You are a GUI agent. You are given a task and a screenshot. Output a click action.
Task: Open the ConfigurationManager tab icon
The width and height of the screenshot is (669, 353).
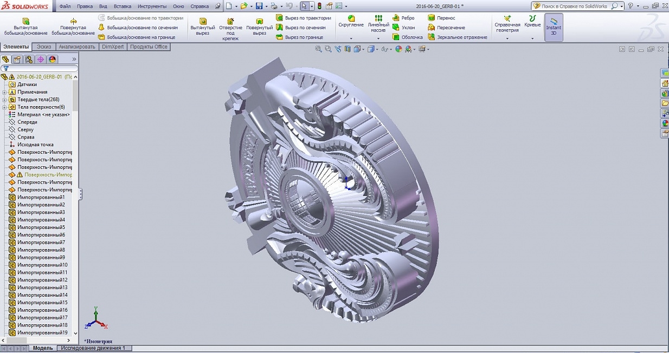29,59
